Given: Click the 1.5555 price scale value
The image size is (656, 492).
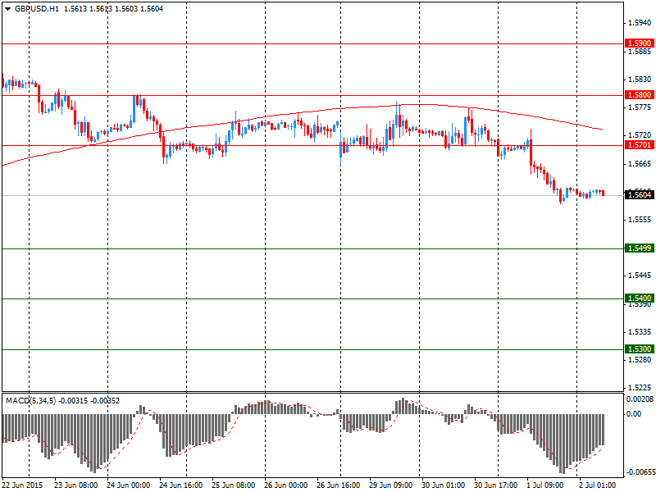Looking at the screenshot, I should (x=640, y=220).
